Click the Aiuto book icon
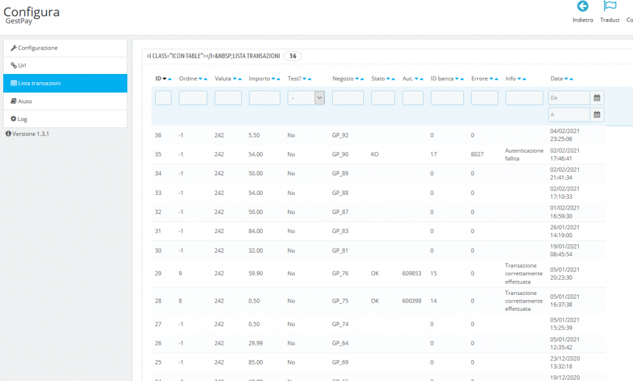 click(15, 101)
